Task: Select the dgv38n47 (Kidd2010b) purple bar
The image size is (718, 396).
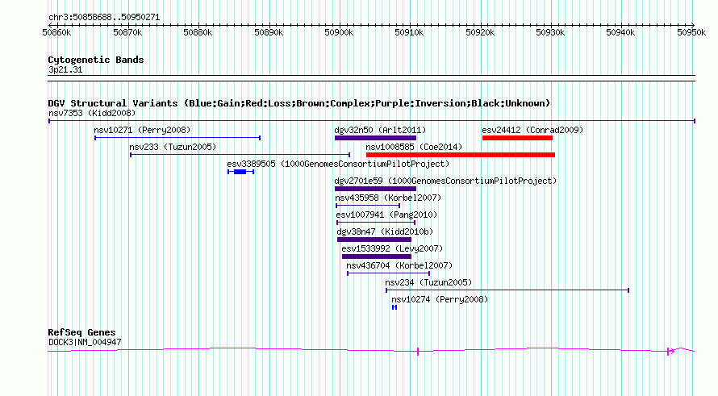Action: pyautogui.click(x=374, y=240)
